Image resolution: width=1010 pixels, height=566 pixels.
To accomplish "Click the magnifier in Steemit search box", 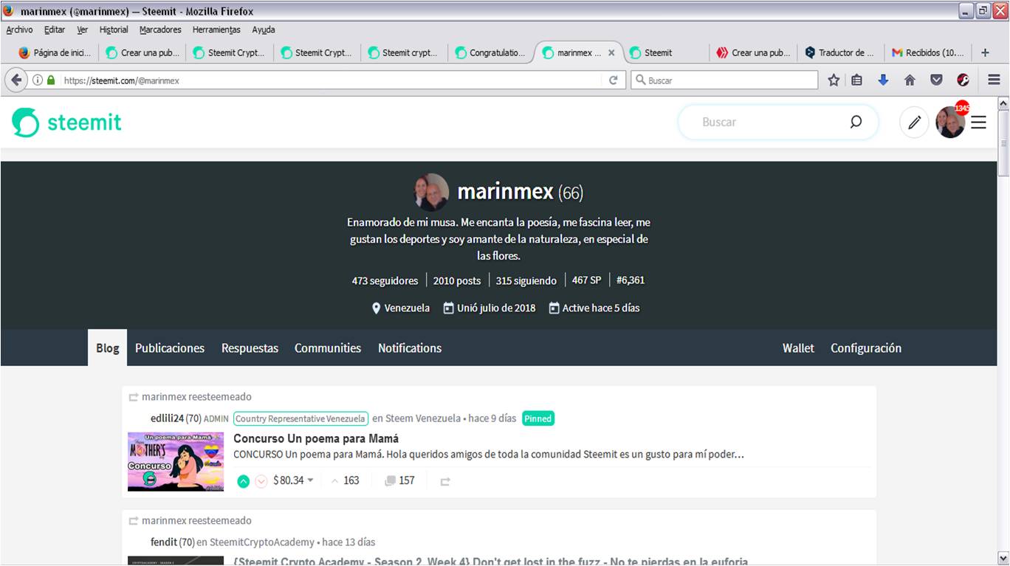I will 856,122.
